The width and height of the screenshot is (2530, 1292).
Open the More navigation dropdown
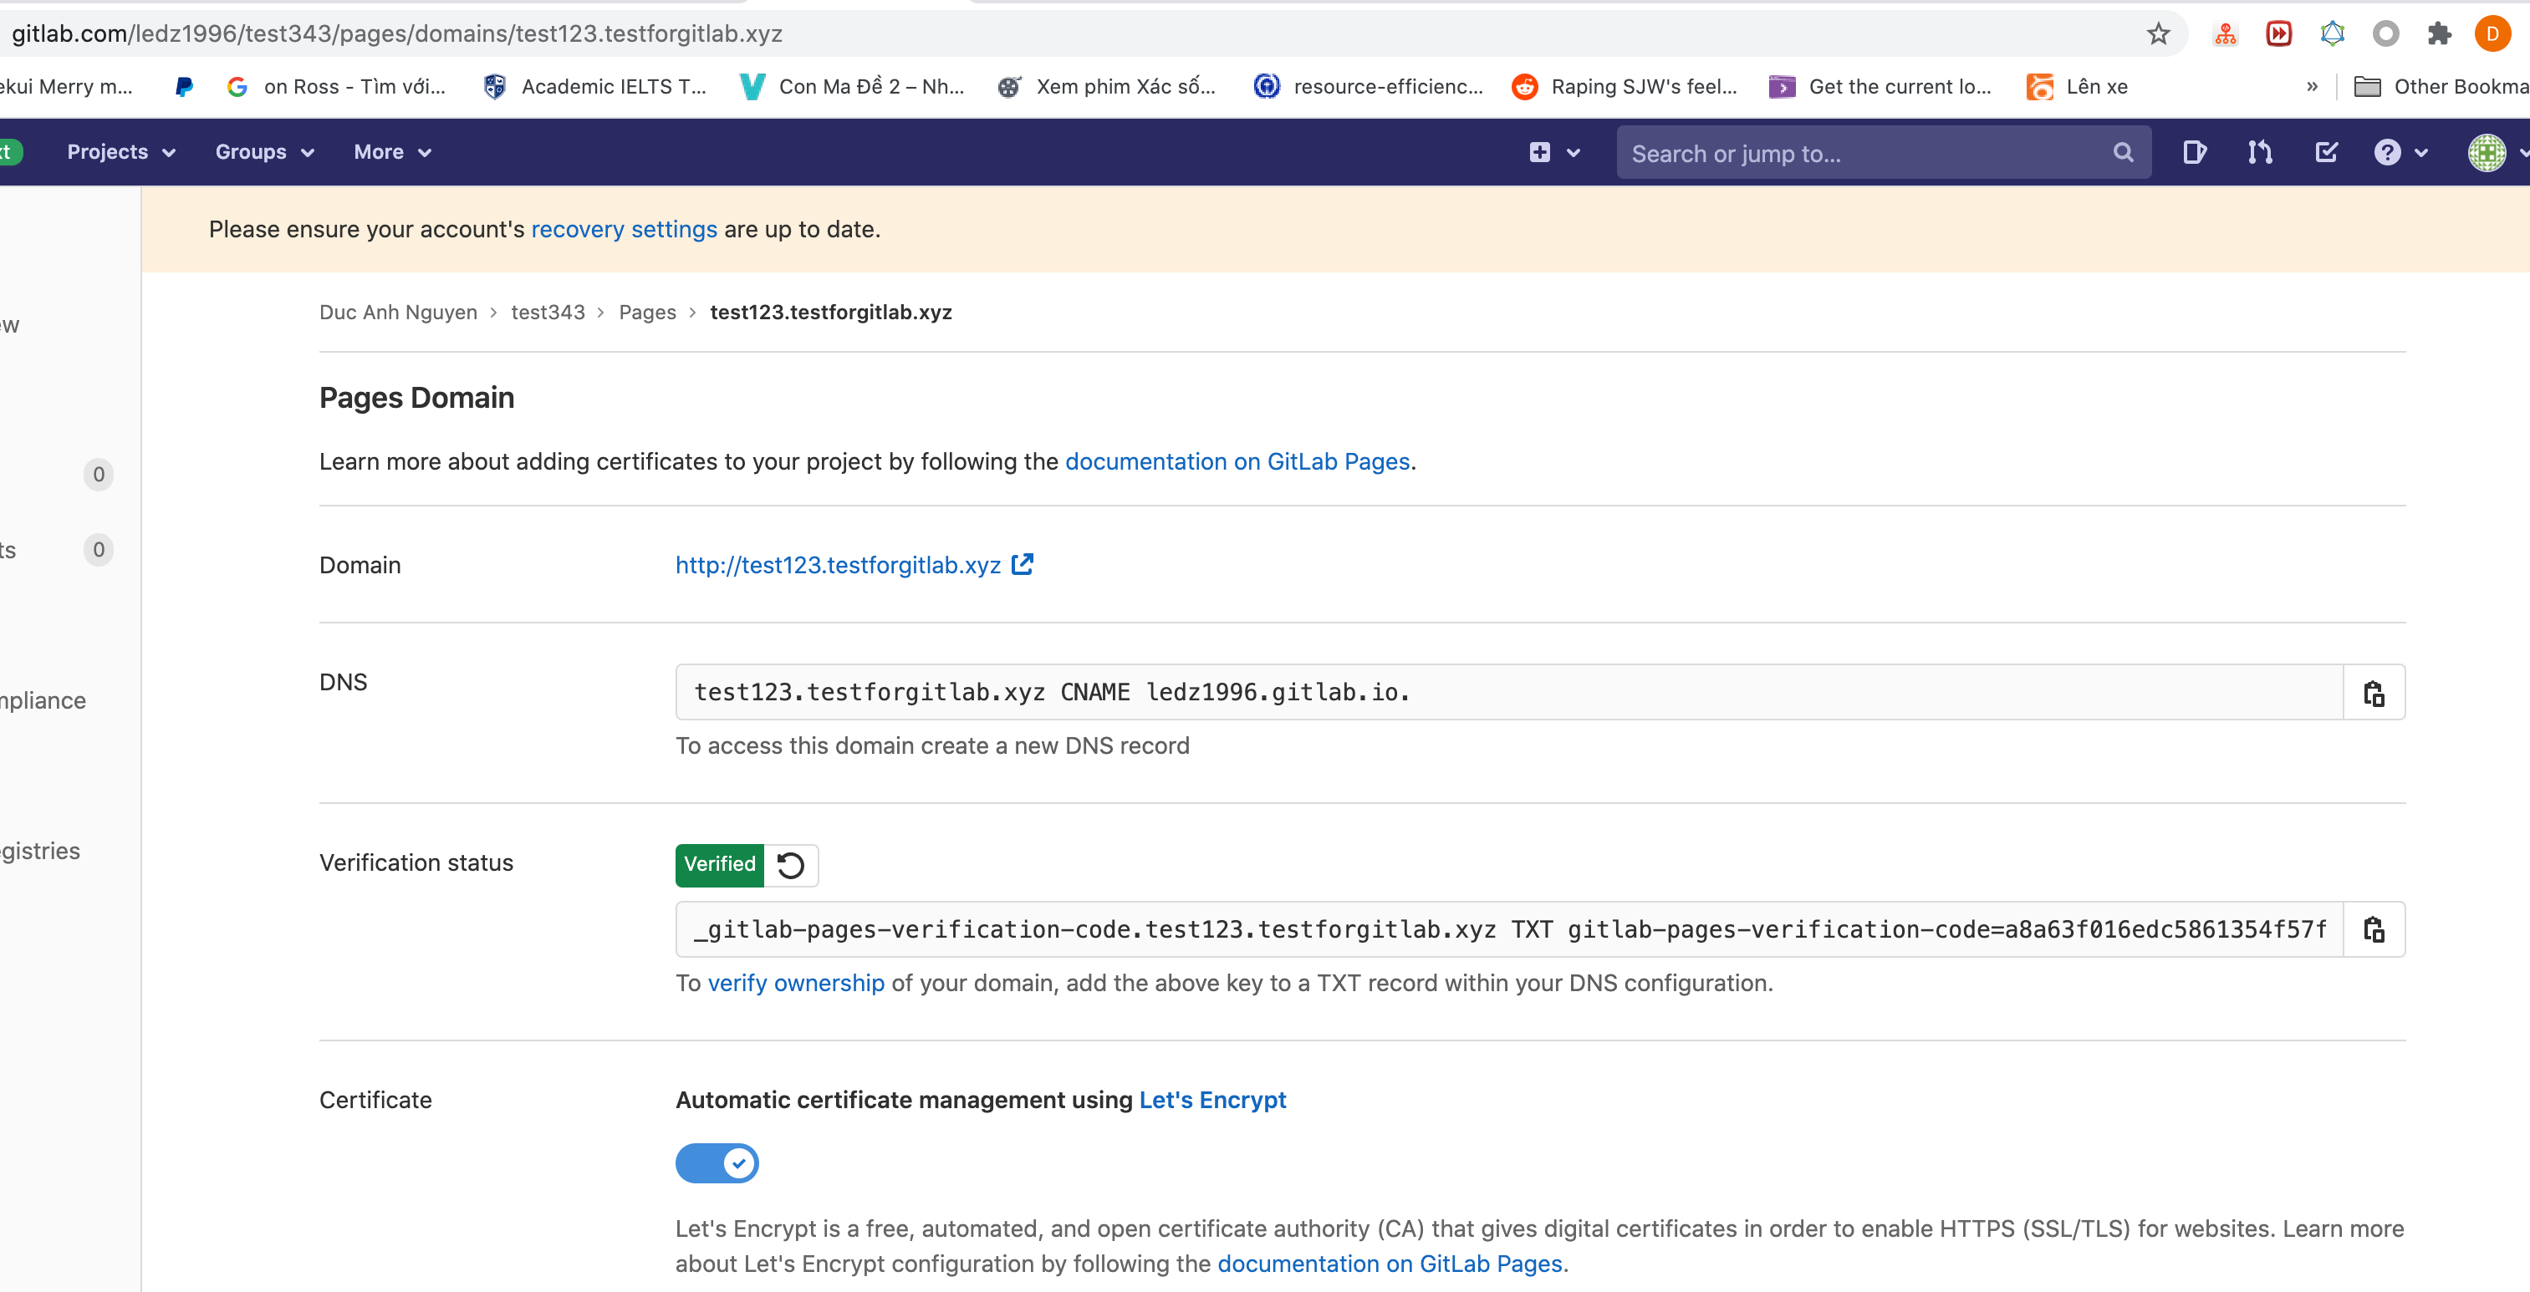(x=392, y=152)
